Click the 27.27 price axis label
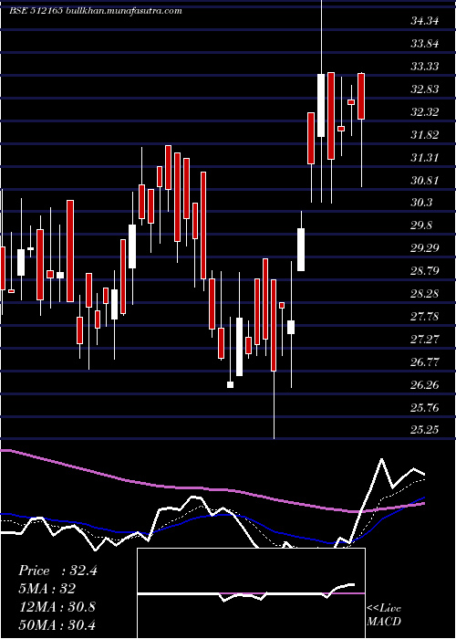The height and width of the screenshot is (639, 456). click(x=425, y=340)
